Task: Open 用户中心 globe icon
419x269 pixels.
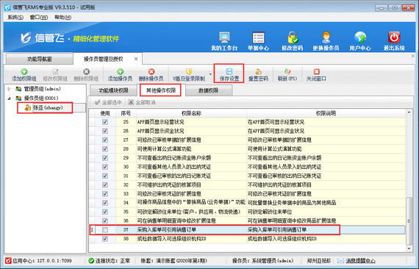Action: (x=360, y=37)
